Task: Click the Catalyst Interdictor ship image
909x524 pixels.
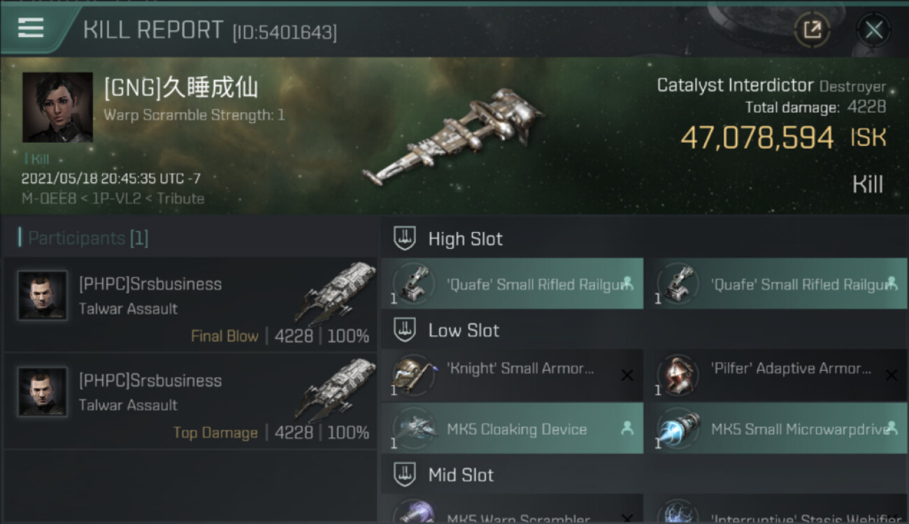Action: (x=453, y=136)
